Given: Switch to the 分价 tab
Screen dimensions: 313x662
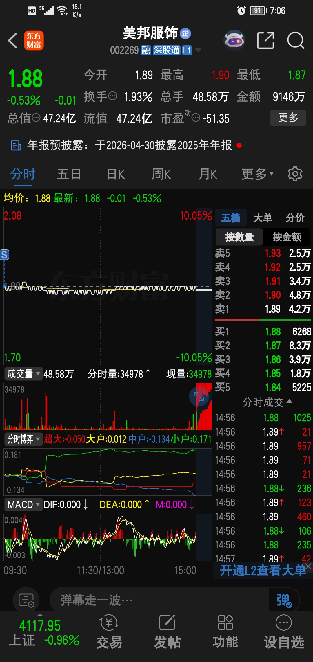Looking at the screenshot, I should click(x=295, y=218).
